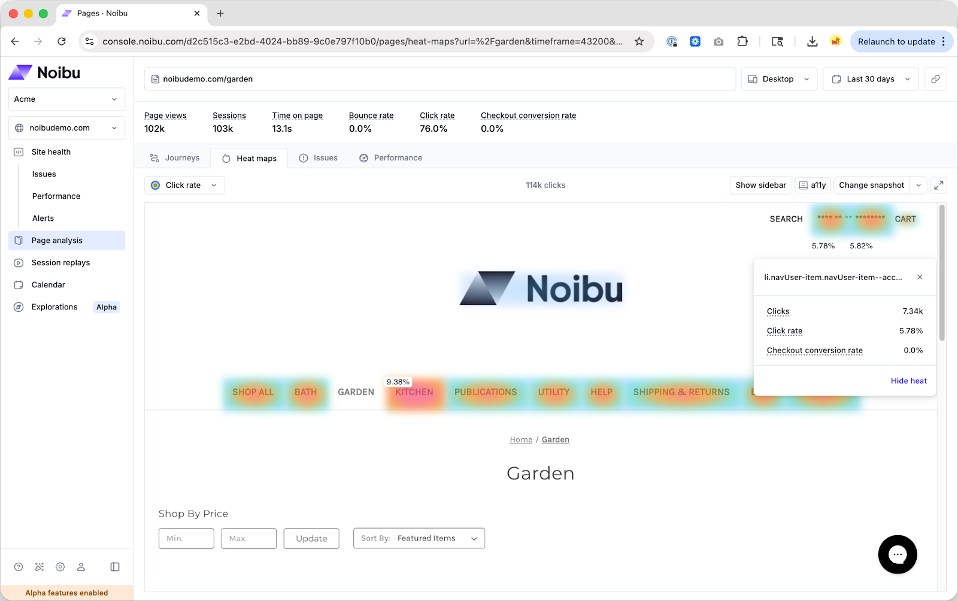The height and width of the screenshot is (601, 958).
Task: Close the Pages · Noibu browser tab
Action: (x=197, y=13)
